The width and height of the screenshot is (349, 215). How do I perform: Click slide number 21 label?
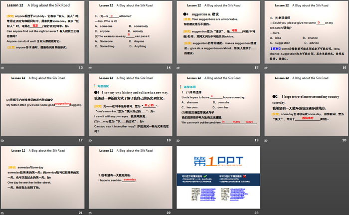point(81,213)
